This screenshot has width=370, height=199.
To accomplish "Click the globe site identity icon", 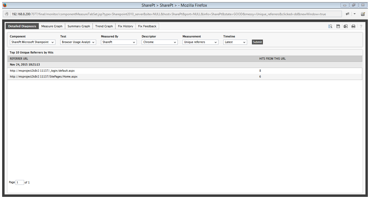I will click(x=7, y=14).
